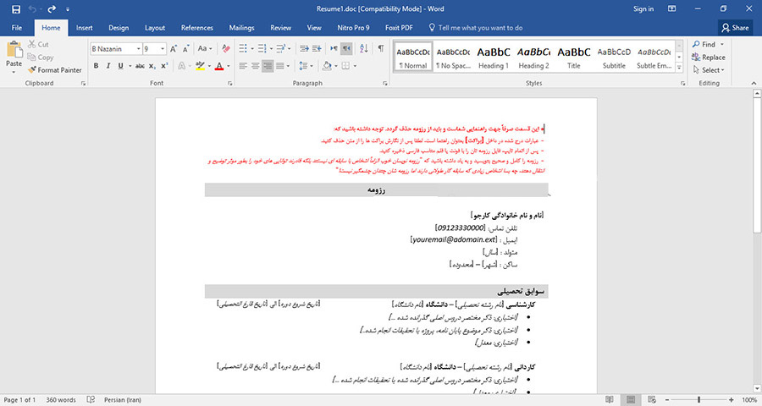Apply subscript formatting
762x406 pixels.
(x=152, y=66)
